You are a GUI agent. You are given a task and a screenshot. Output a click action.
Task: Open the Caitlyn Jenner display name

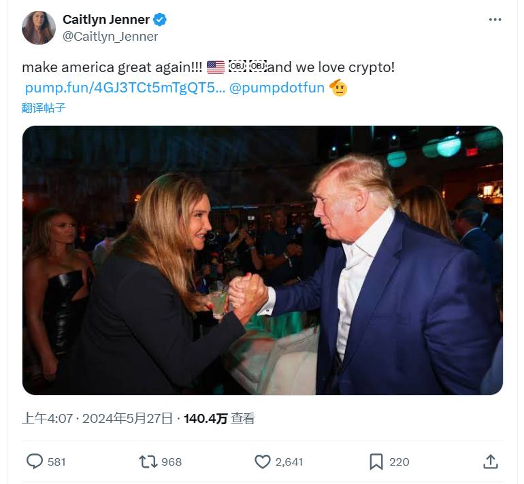tap(105, 20)
